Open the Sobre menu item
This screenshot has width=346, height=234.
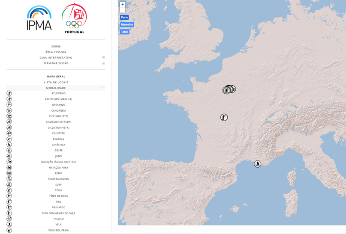click(x=56, y=46)
